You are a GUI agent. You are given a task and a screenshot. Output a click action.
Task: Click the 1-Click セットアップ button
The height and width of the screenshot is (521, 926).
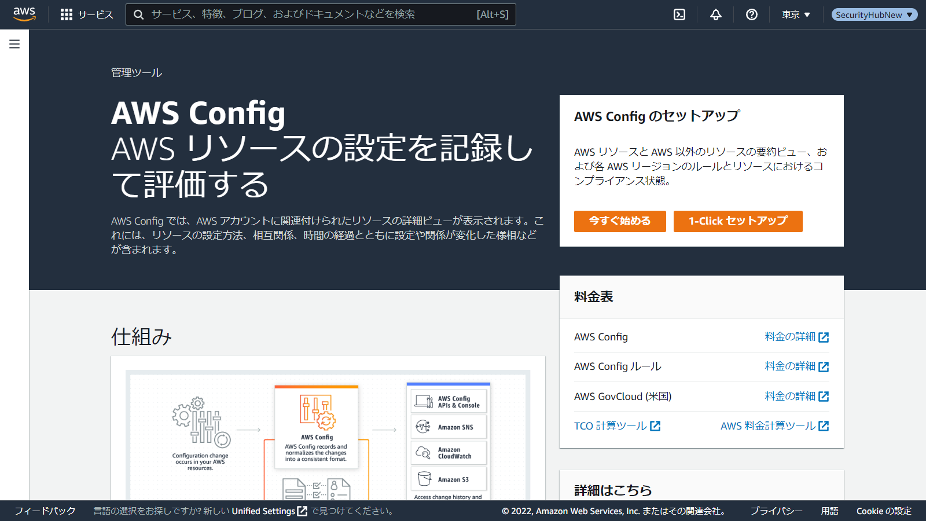click(738, 221)
